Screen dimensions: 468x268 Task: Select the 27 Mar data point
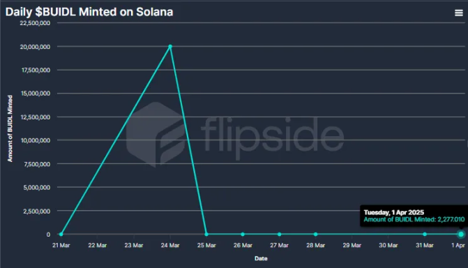280,234
